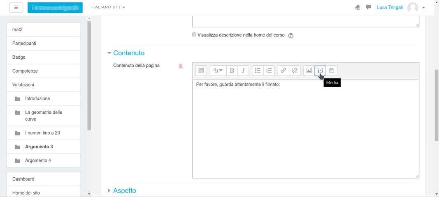This screenshot has height=197, width=439.
Task: Remove link with the unlink icon
Action: coord(295,71)
